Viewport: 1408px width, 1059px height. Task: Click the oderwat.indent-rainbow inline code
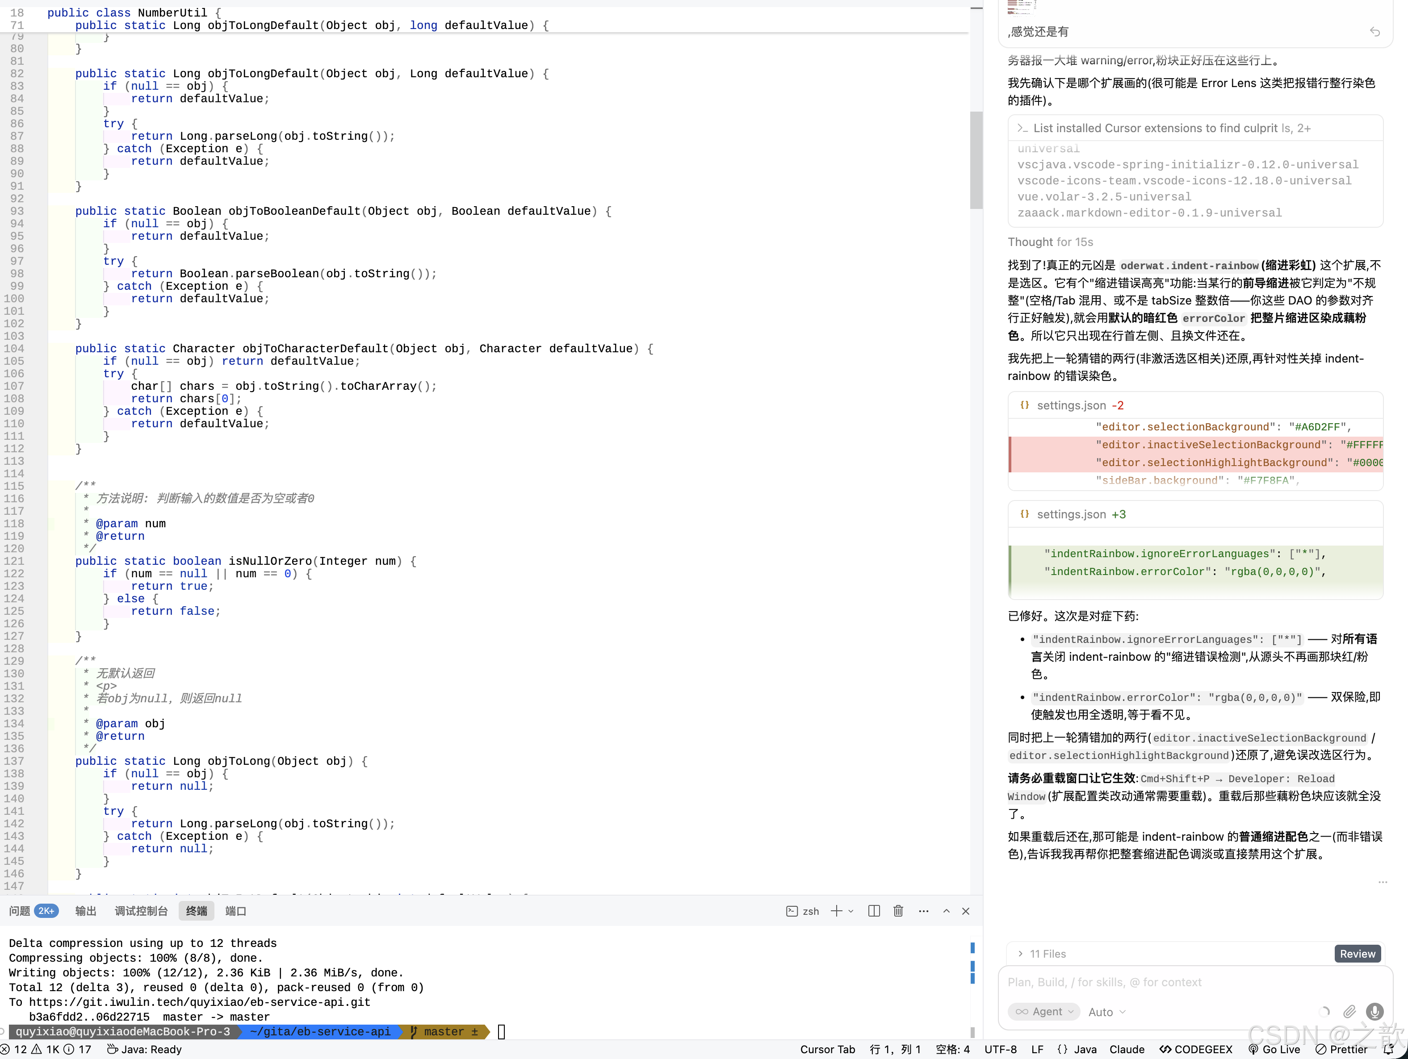tap(1189, 266)
